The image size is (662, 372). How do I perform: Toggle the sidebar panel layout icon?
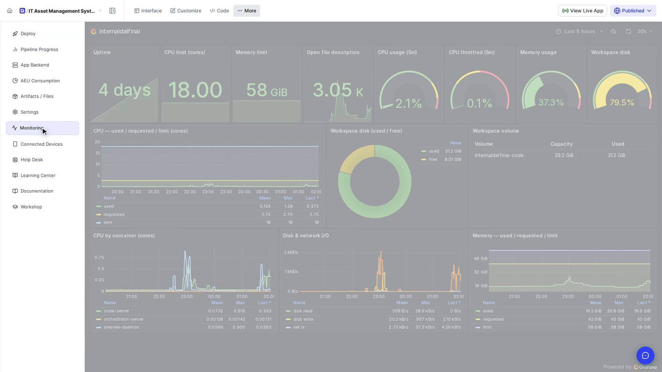(112, 11)
